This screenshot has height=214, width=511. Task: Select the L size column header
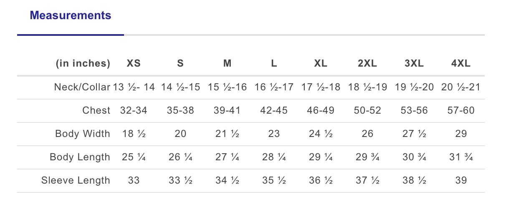click(x=274, y=64)
